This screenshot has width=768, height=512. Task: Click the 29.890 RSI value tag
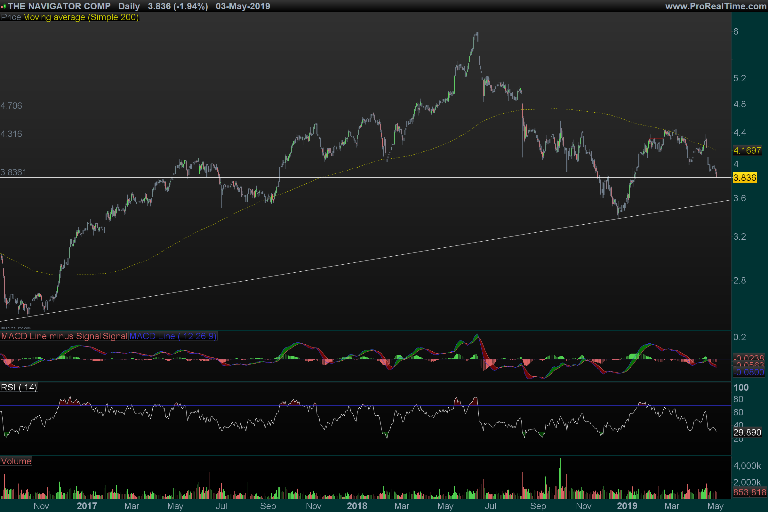tap(747, 433)
